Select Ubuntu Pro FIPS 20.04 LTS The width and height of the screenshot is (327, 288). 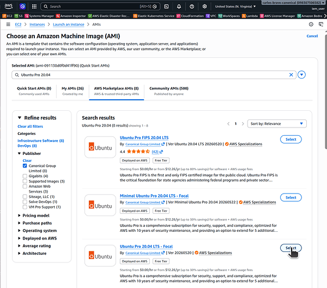290,139
